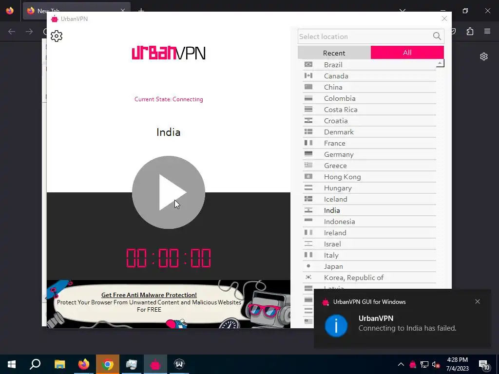
Task: Select Canada from the location list
Action: coord(369,75)
